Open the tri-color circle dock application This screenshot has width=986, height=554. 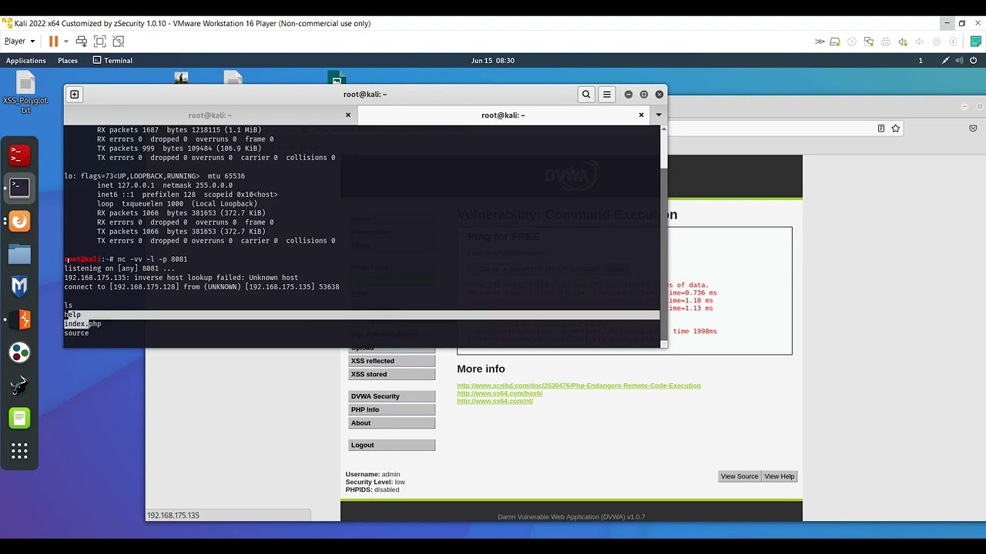pyautogui.click(x=19, y=352)
